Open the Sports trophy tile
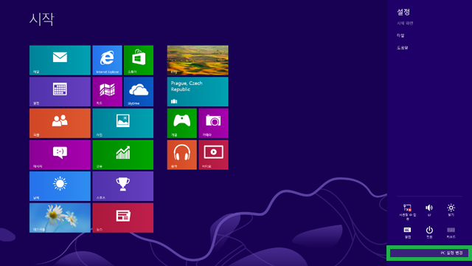The image size is (472, 266). pos(123,186)
